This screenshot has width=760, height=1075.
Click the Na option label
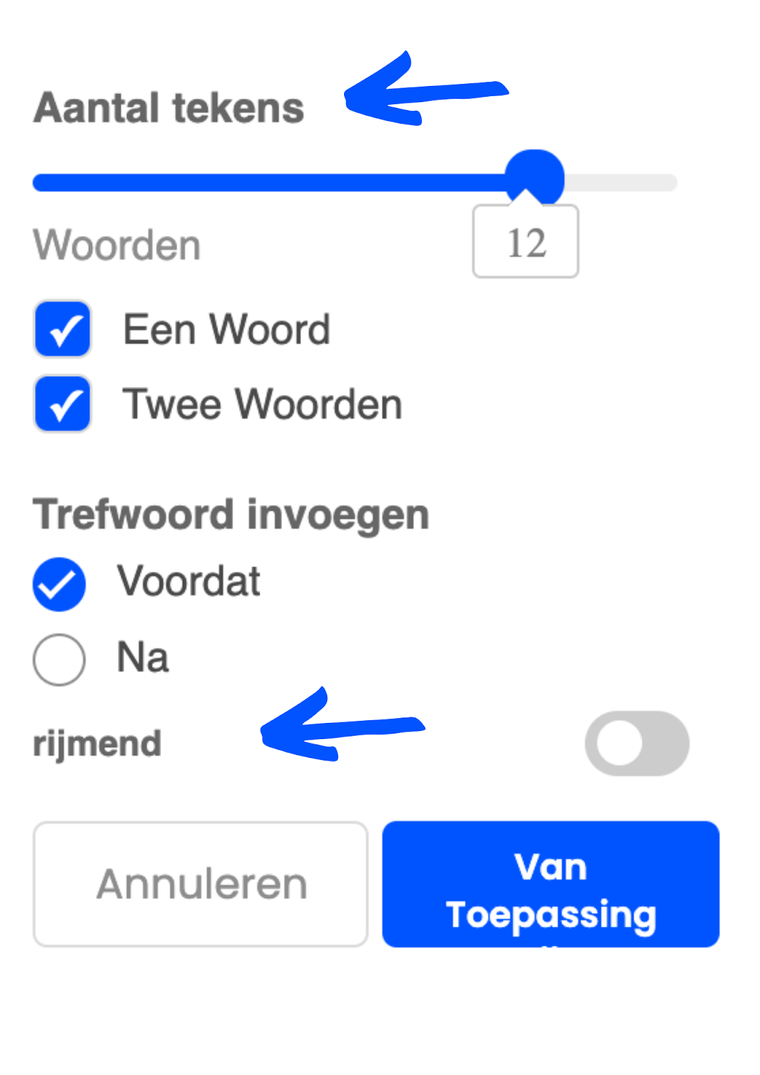pos(142,657)
